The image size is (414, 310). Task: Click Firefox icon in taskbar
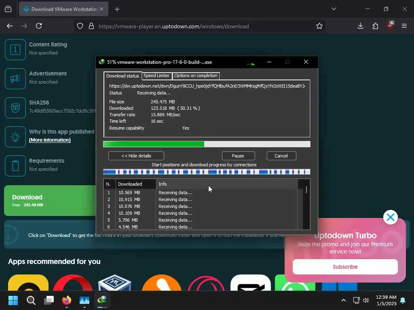[x=67, y=300]
